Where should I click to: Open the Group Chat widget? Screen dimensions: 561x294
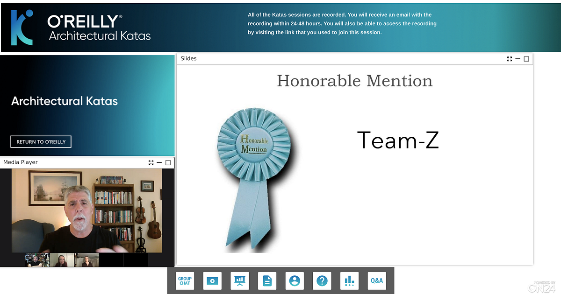pos(185,280)
